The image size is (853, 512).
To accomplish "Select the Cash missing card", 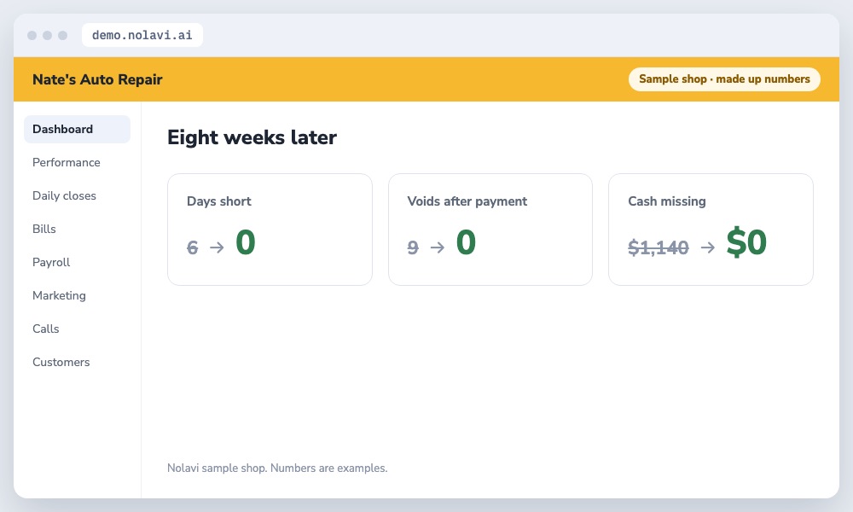I will tap(711, 229).
